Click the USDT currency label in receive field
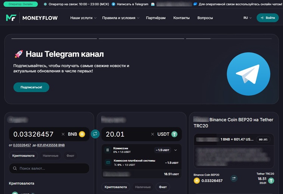The image size is (283, 194). click(x=163, y=134)
